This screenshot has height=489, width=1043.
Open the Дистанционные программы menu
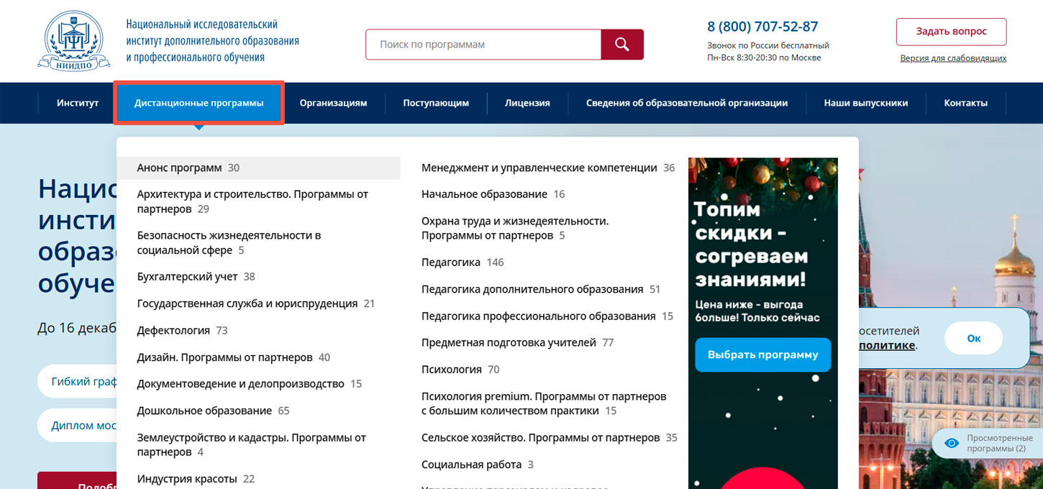199,103
